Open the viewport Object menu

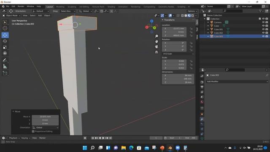[x=47, y=16]
